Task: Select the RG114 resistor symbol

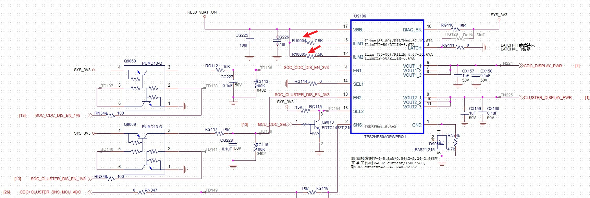Action: coord(313,83)
